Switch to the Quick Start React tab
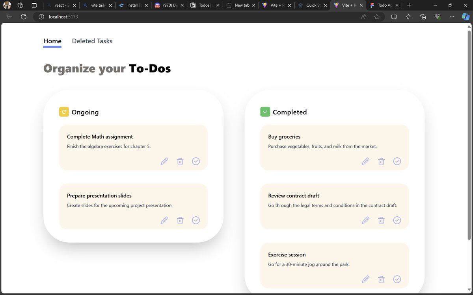 [312, 6]
